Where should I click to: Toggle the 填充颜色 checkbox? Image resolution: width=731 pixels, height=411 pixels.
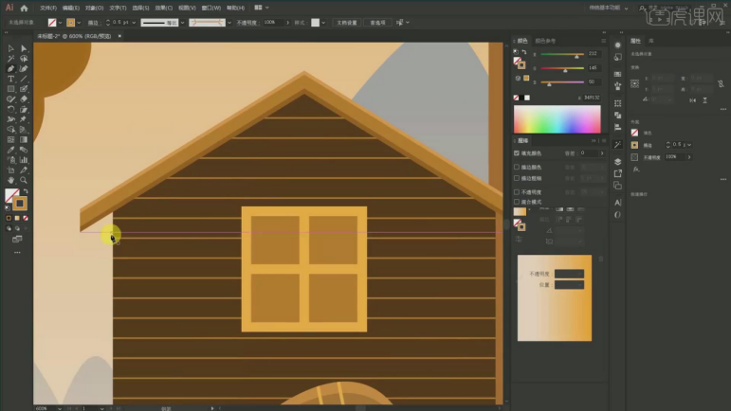click(x=517, y=152)
